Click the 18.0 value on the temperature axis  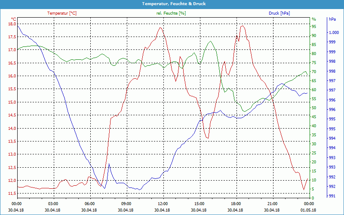pyautogui.click(x=12, y=24)
